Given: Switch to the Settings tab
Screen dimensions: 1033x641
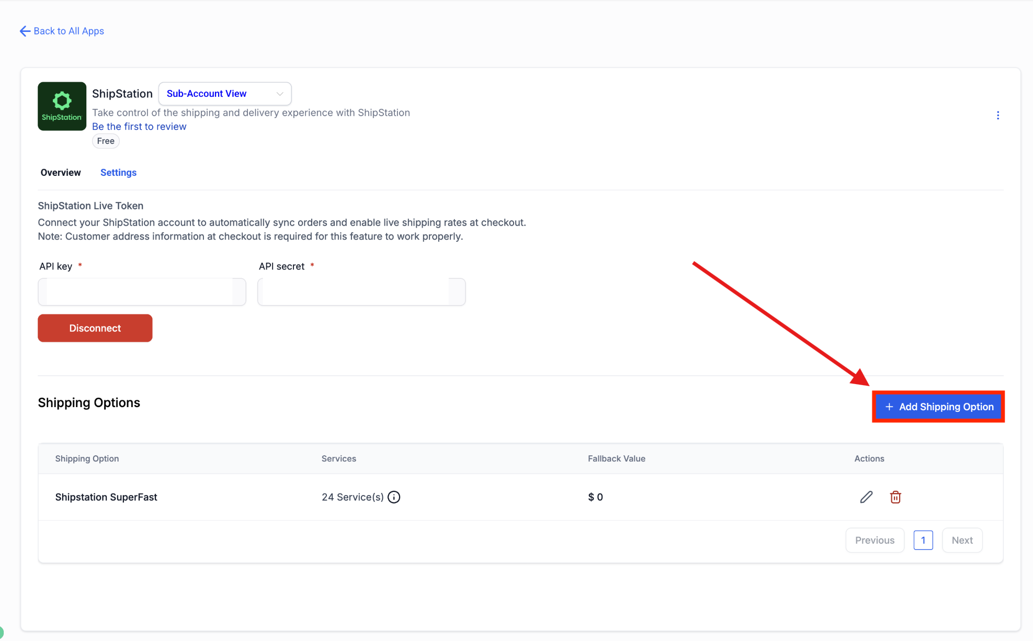Looking at the screenshot, I should coord(118,173).
